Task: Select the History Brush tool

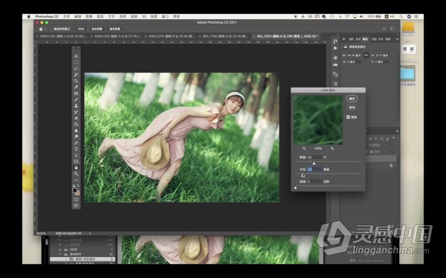Action: [76, 112]
